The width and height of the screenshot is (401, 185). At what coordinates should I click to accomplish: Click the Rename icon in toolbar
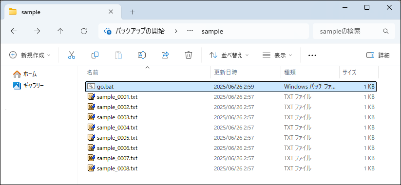(x=142, y=55)
